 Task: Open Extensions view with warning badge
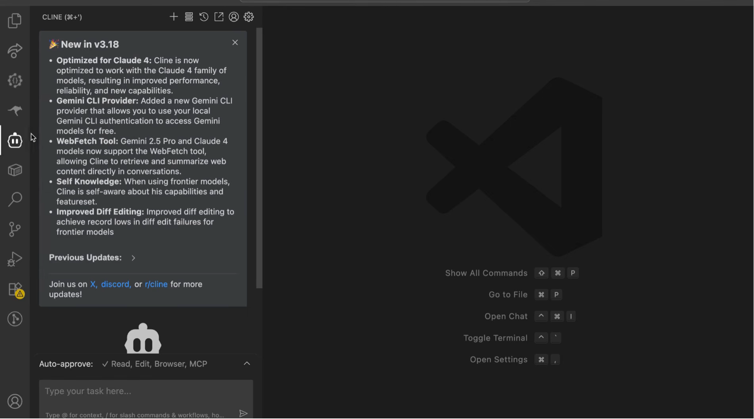click(15, 289)
